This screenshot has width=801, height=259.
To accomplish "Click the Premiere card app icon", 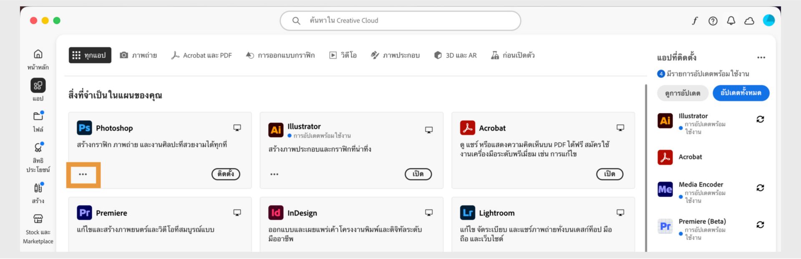I will pyautogui.click(x=84, y=213).
